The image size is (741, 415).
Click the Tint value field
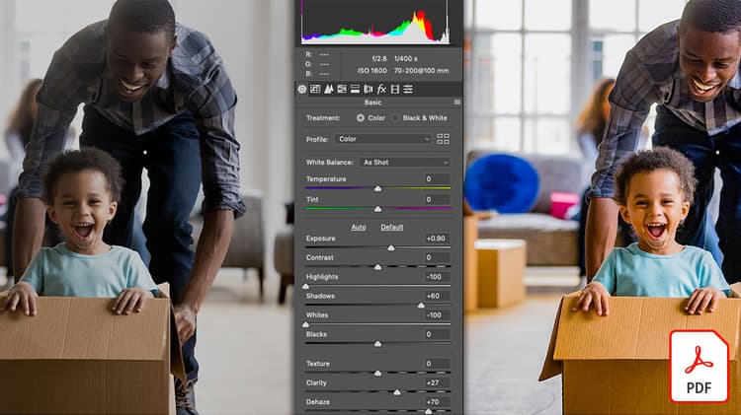coord(437,199)
